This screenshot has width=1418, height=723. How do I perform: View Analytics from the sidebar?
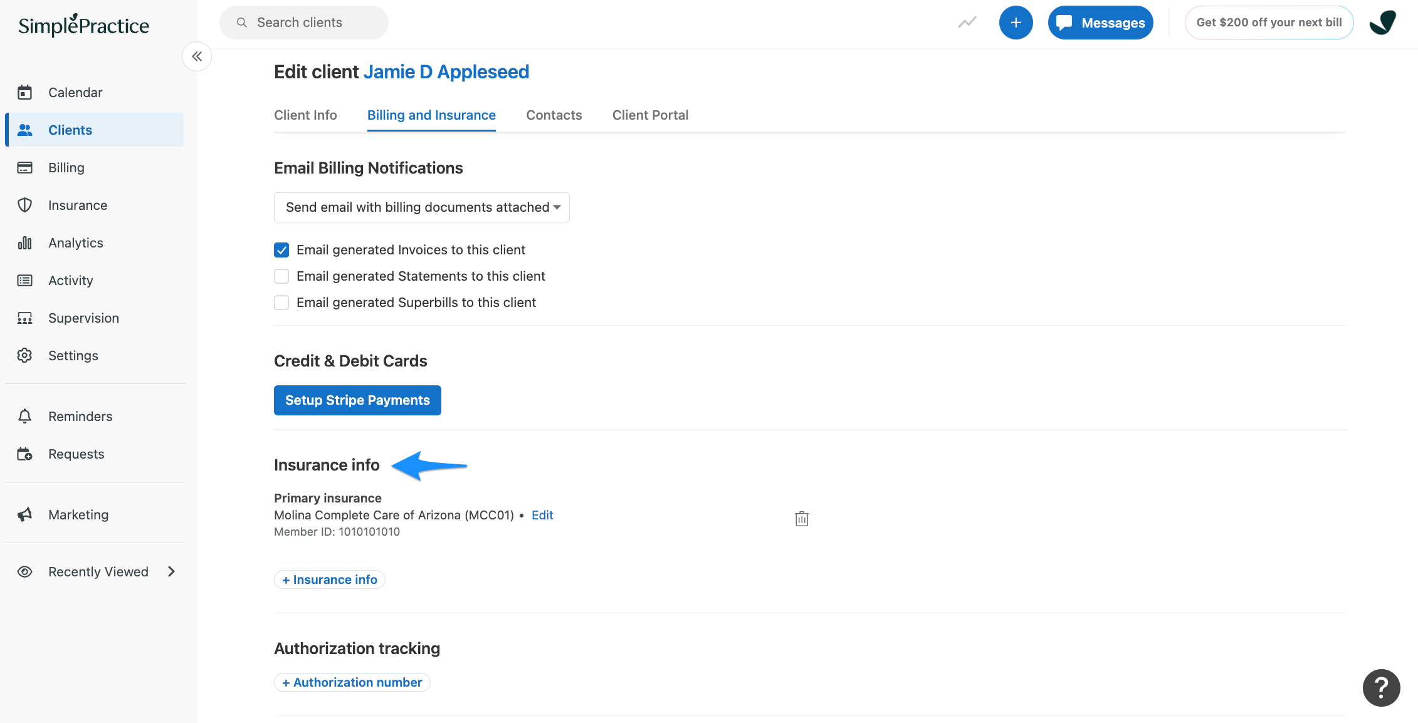[x=75, y=242]
